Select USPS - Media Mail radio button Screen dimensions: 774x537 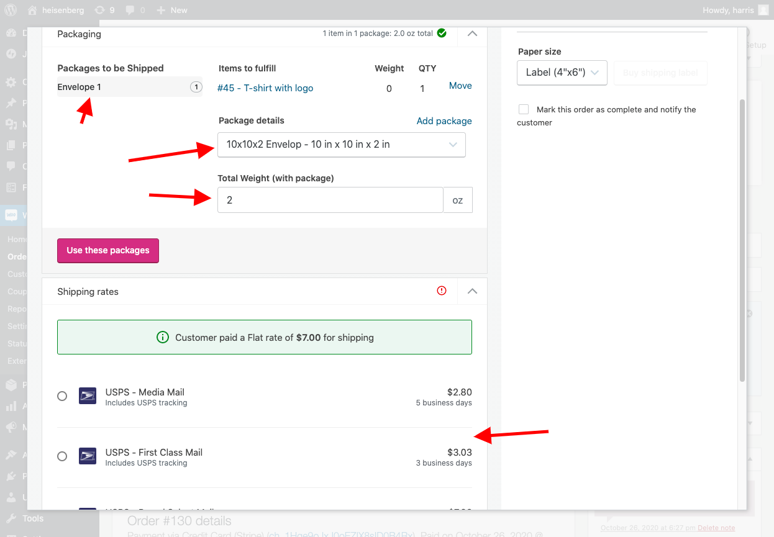click(62, 396)
